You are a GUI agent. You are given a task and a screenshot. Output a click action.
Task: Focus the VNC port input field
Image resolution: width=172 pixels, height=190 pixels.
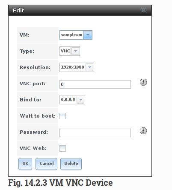click(95, 84)
